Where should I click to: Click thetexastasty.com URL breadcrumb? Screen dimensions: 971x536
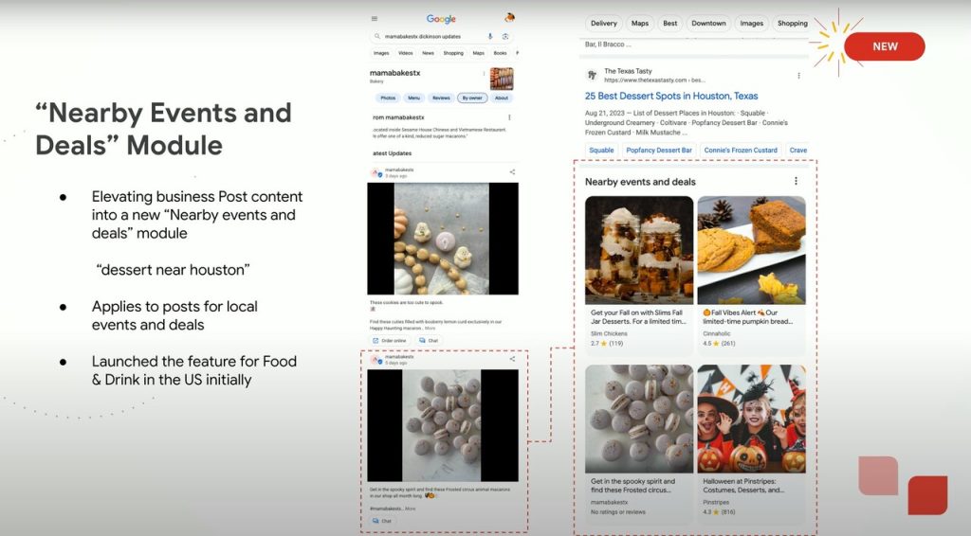654,80
